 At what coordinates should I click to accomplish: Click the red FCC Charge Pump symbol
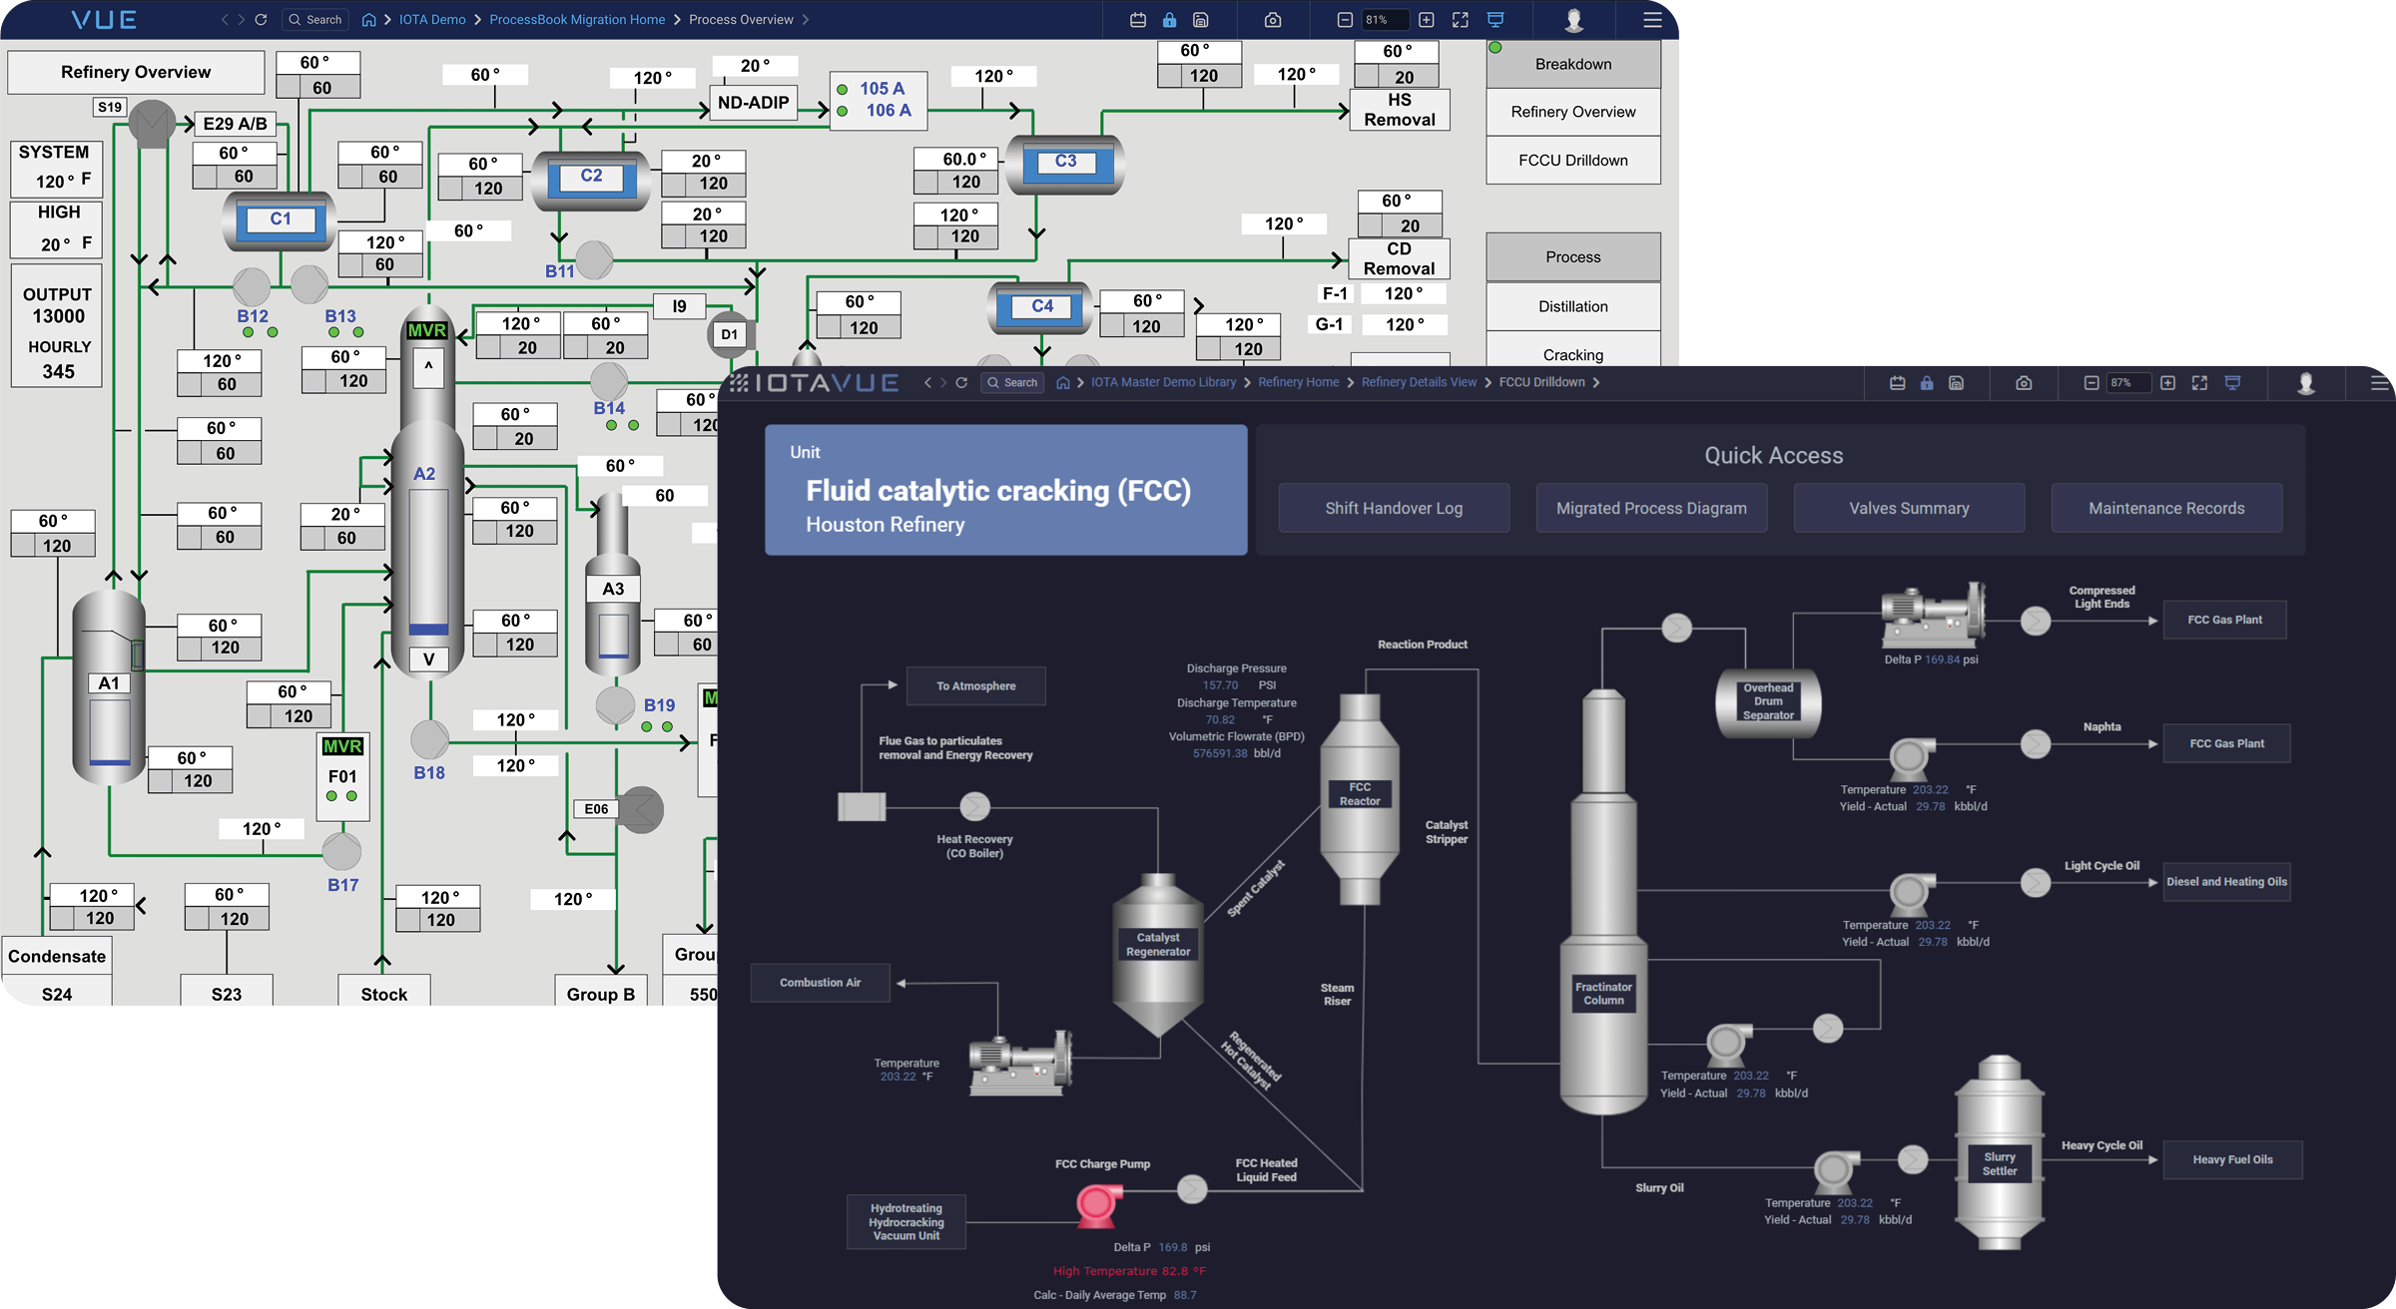coord(1096,1204)
